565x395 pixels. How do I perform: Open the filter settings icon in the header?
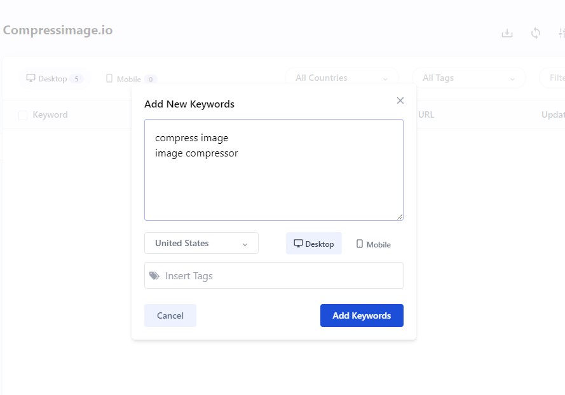point(562,32)
